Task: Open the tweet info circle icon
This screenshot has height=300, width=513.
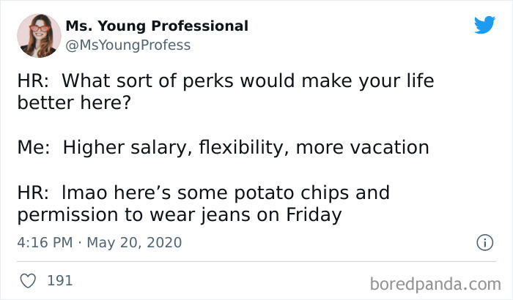Action: click(484, 243)
